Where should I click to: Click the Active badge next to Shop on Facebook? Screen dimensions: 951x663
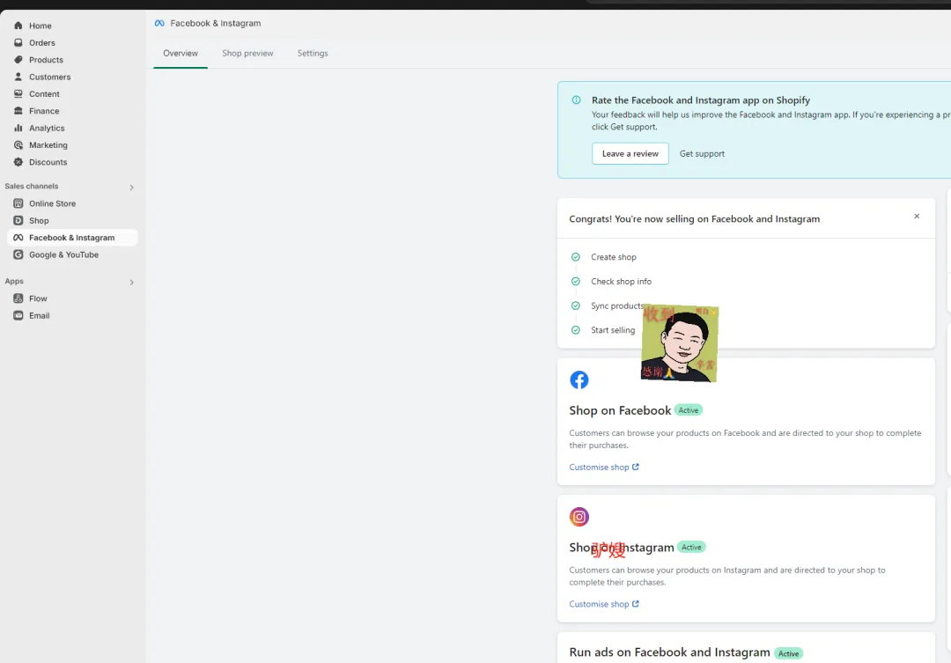tap(689, 410)
